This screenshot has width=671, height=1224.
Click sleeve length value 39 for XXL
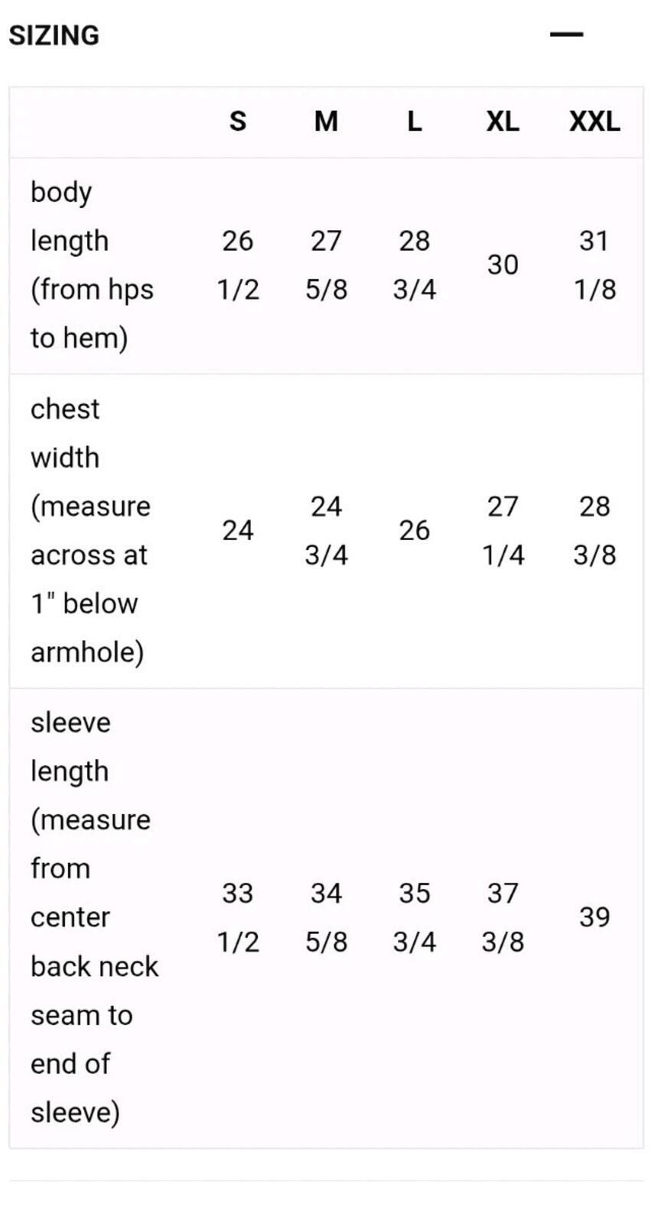tap(594, 917)
